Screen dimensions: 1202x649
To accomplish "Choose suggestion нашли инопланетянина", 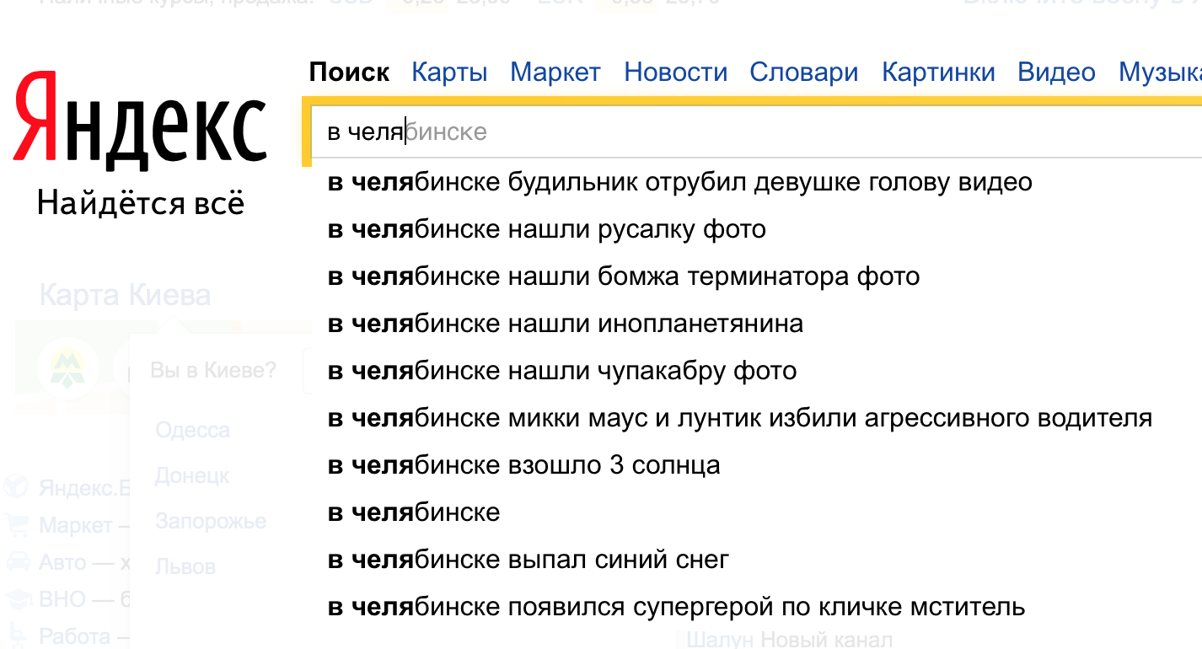I will click(565, 324).
